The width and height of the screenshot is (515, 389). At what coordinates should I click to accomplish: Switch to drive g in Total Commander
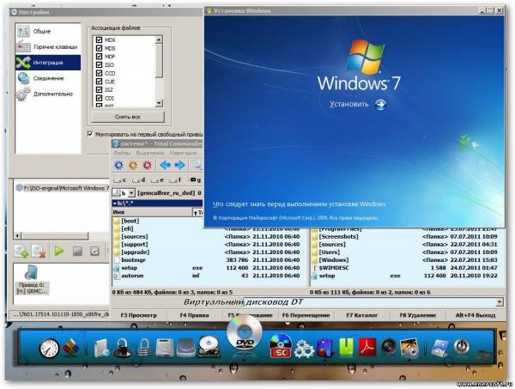coord(196,180)
